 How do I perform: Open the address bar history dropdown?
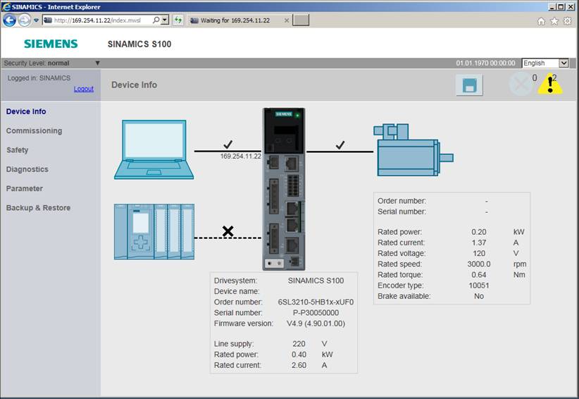165,20
